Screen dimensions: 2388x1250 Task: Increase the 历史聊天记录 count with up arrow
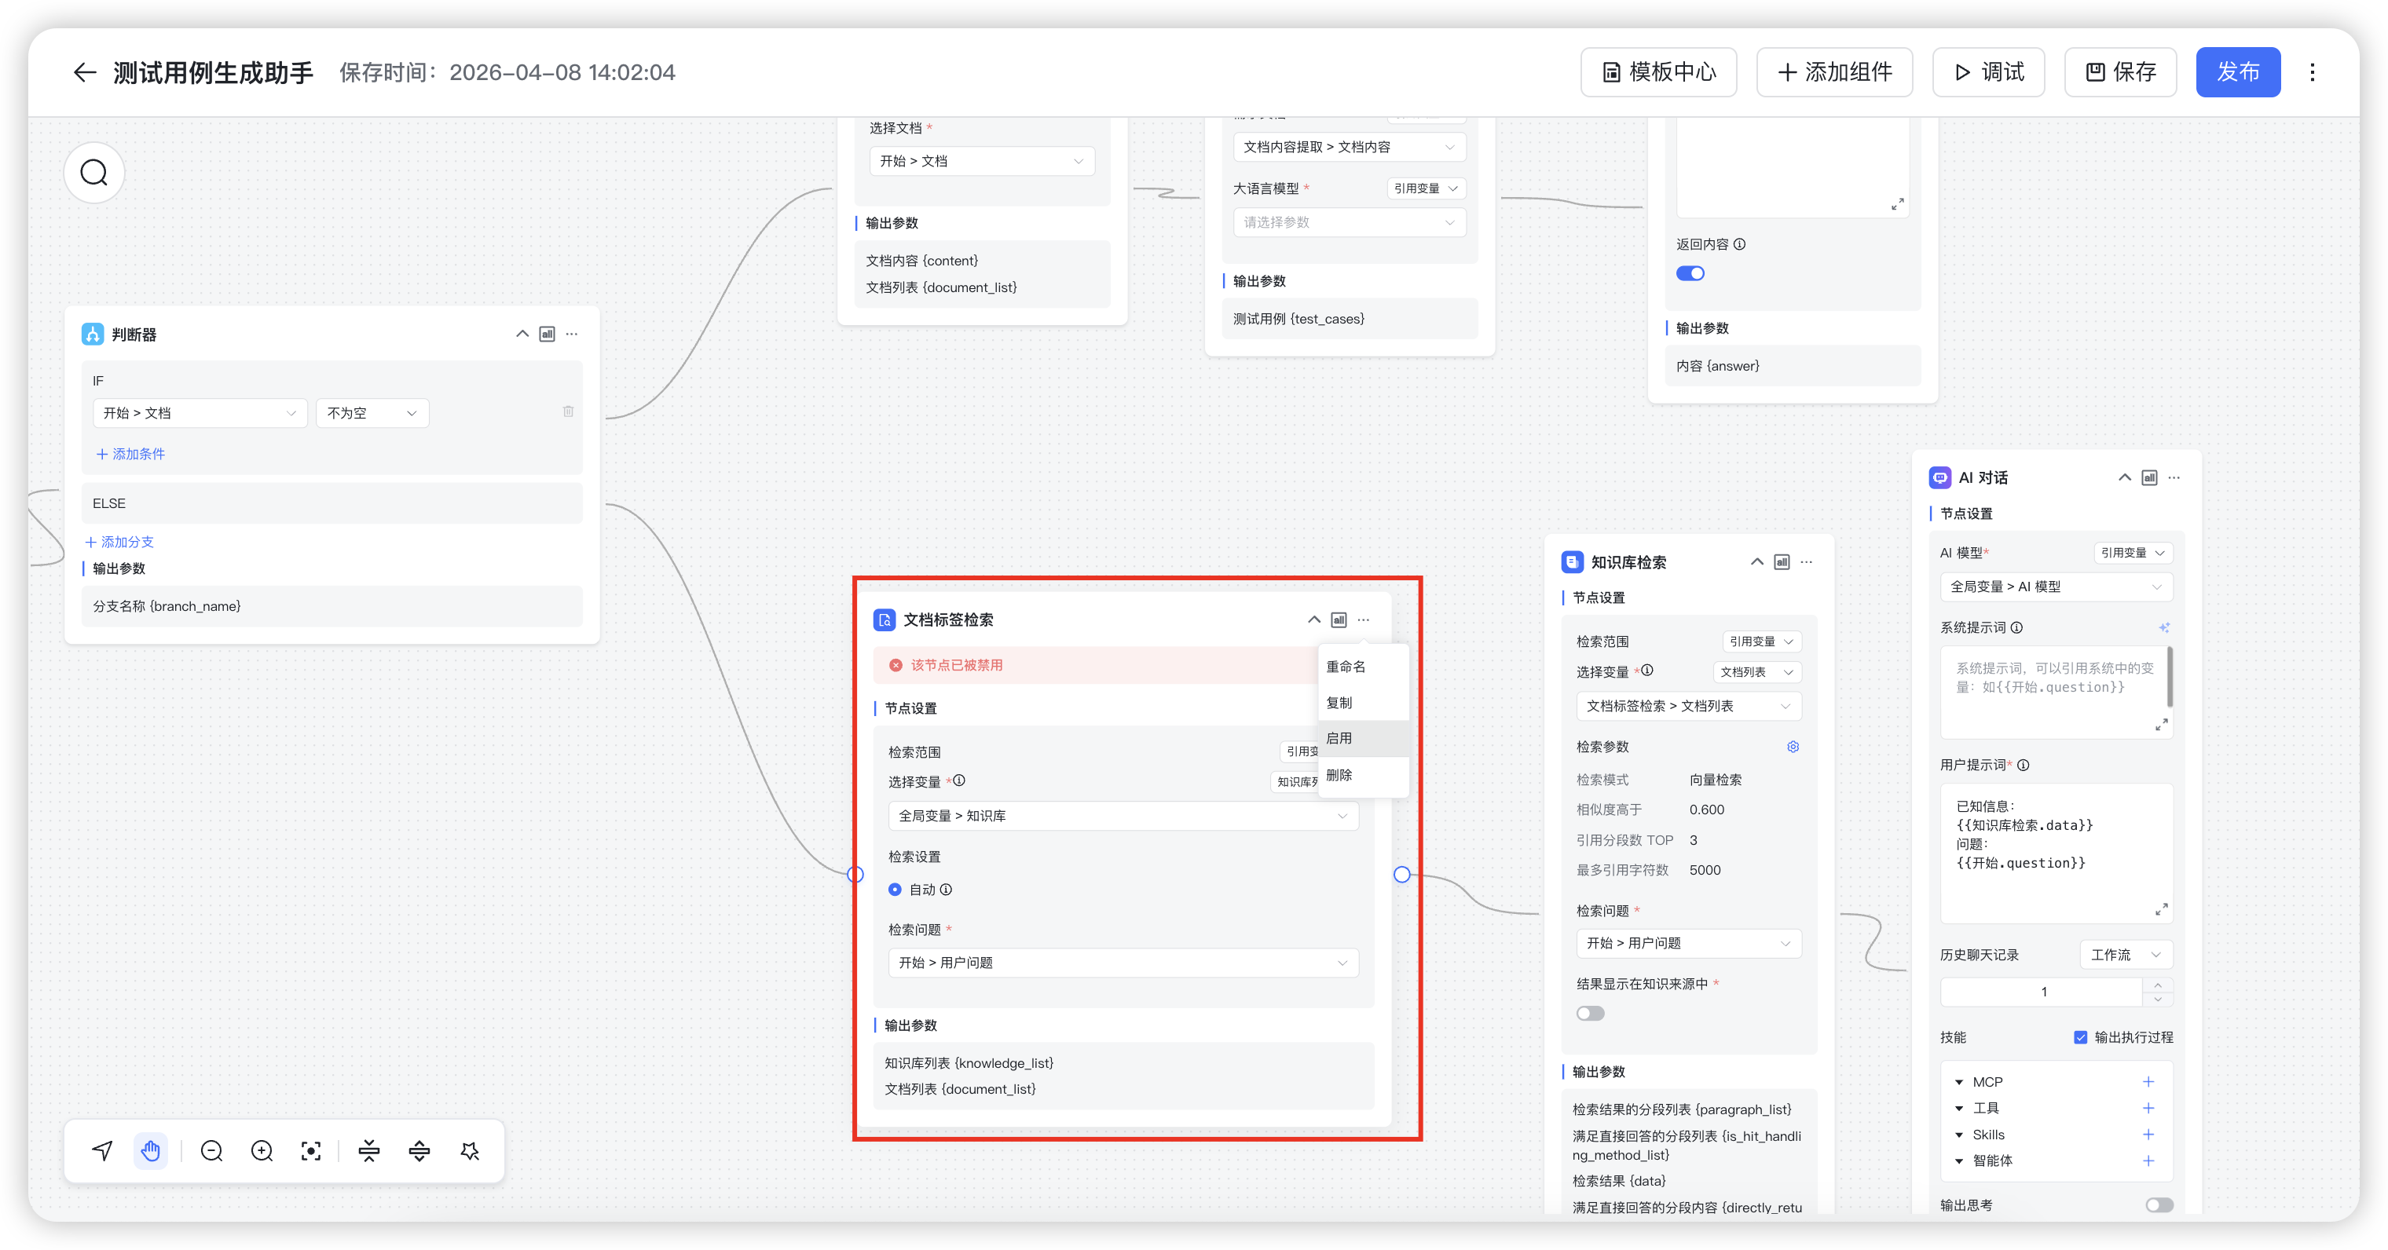click(x=2158, y=986)
